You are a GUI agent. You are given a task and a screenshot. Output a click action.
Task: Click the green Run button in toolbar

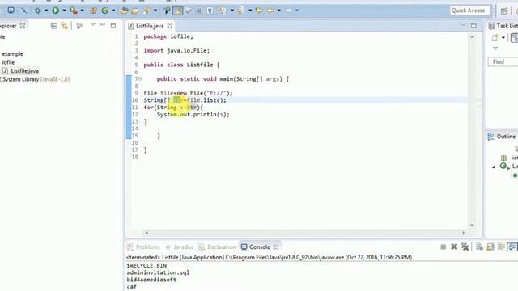[x=56, y=11]
